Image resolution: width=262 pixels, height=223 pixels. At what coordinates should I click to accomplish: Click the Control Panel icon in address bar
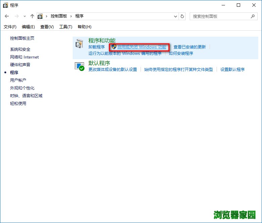[40, 16]
